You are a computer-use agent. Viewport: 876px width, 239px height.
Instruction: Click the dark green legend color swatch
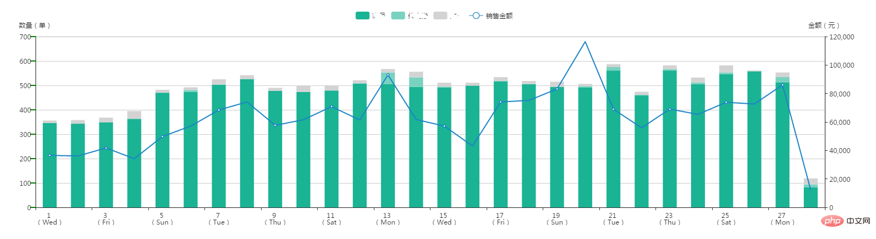(x=363, y=16)
